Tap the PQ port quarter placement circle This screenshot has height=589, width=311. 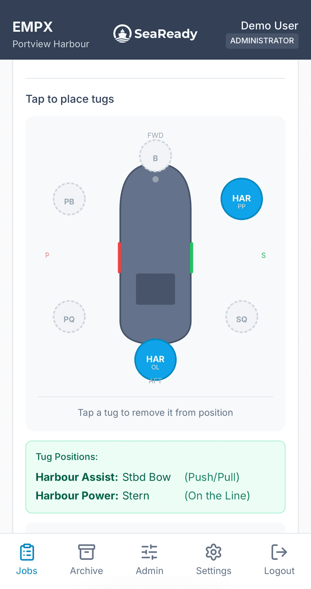(x=69, y=317)
